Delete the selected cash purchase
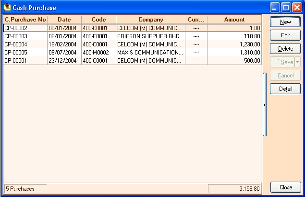Screen dimensions: 305x197 click(x=285, y=49)
